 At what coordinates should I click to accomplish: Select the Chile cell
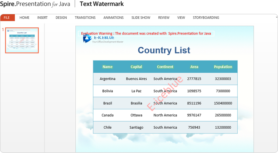107,127
